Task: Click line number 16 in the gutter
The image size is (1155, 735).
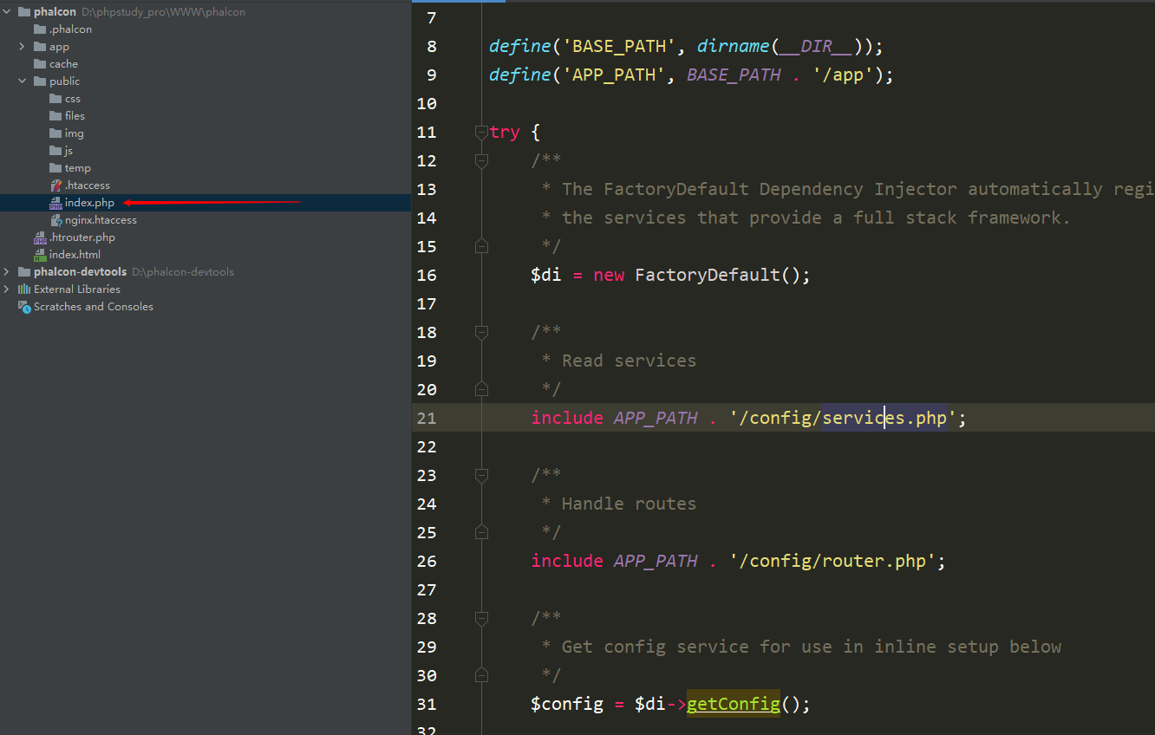Action: pyautogui.click(x=427, y=275)
